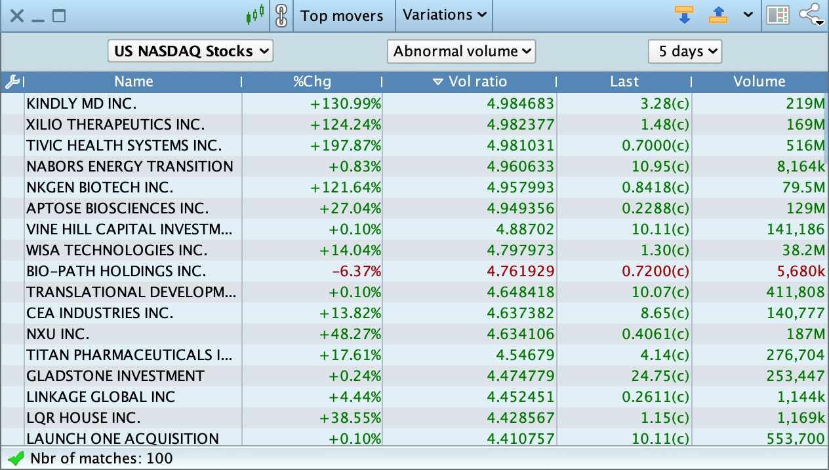Switch to the Top movers view

(x=343, y=15)
